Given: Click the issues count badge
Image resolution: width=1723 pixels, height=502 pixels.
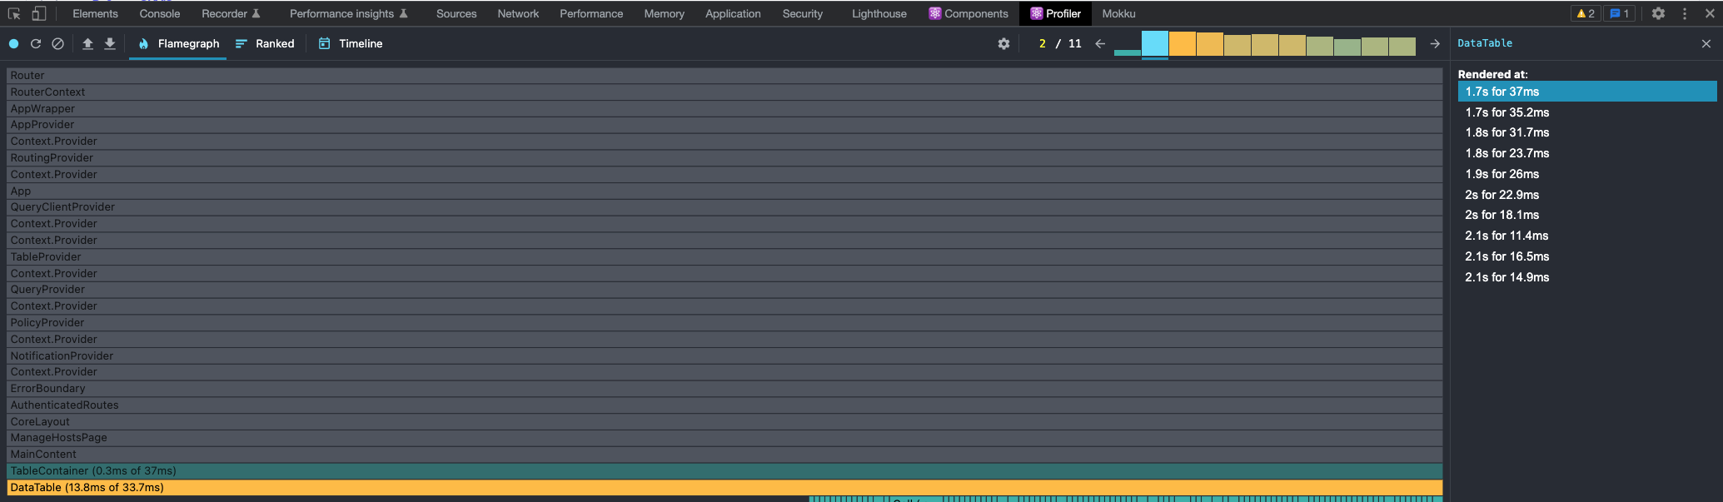Looking at the screenshot, I should coord(1620,13).
